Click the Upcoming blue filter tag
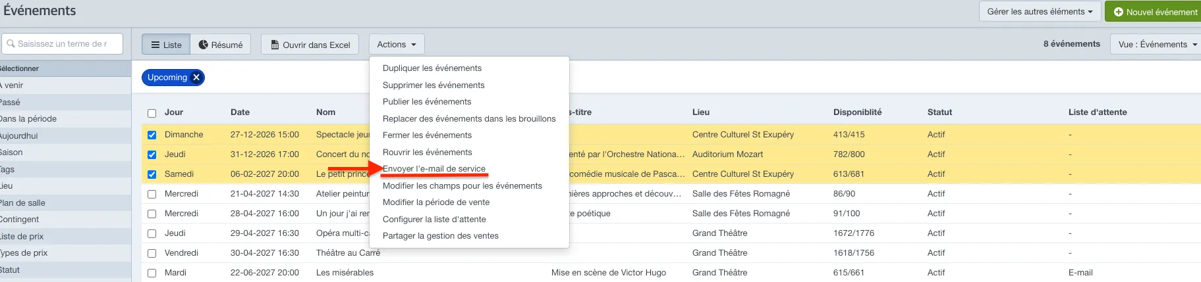 click(x=167, y=78)
